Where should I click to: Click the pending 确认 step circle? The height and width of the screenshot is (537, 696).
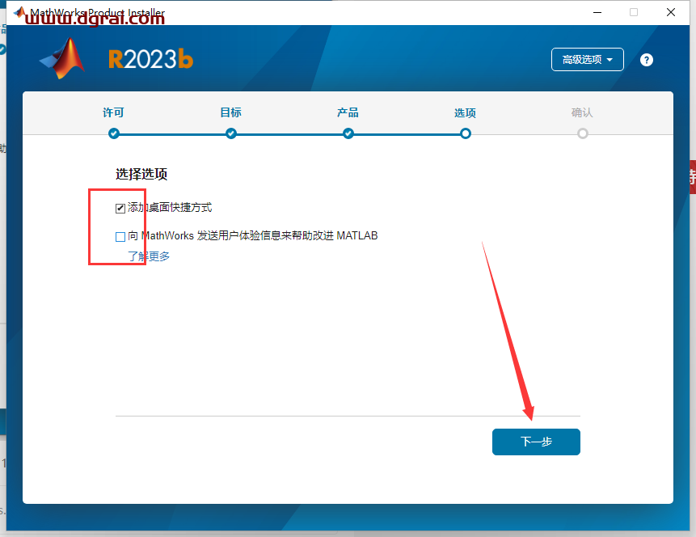point(583,133)
